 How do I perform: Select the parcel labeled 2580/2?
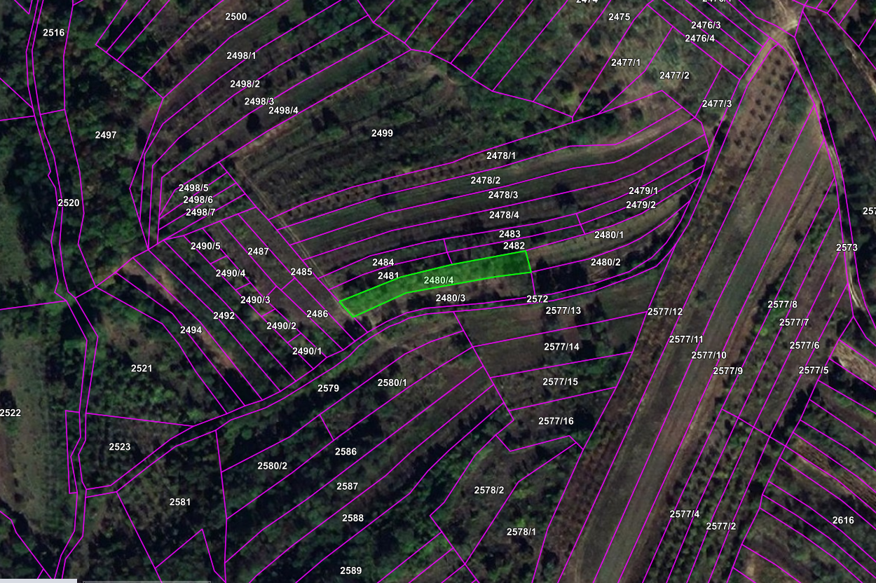click(x=272, y=466)
